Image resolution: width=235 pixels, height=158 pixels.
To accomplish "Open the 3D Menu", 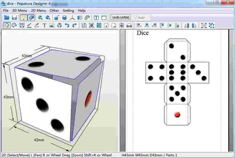I will pos(20,11).
